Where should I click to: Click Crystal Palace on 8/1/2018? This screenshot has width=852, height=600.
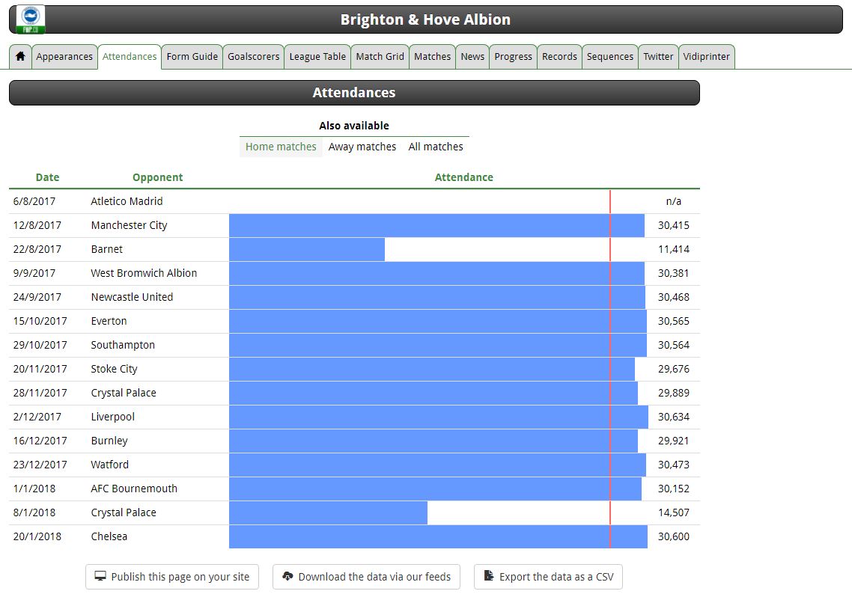(124, 512)
